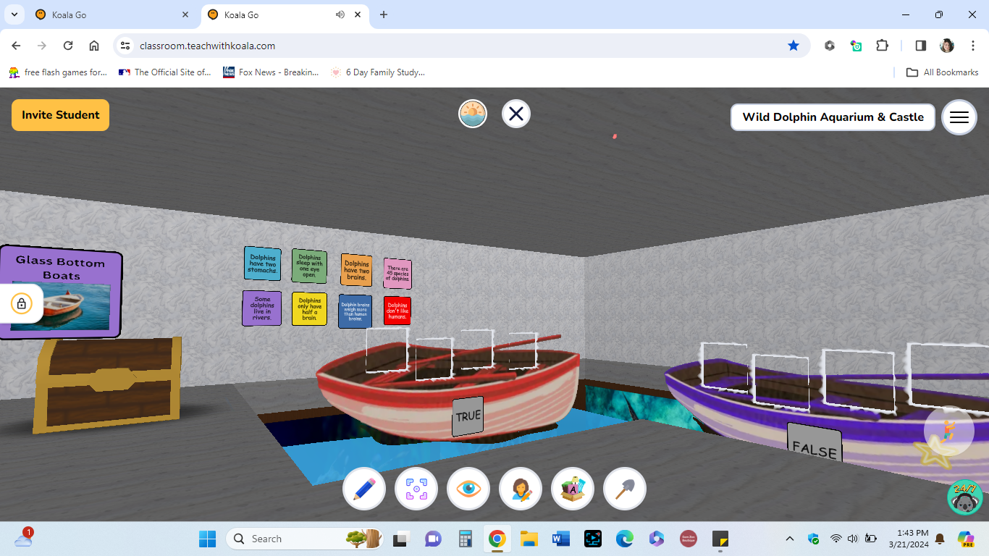Click the TRUE sign on the red boat
This screenshot has width=989, height=556.
point(468,416)
